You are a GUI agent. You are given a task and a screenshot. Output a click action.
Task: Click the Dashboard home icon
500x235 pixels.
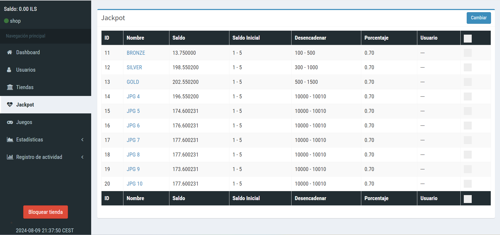click(10, 52)
